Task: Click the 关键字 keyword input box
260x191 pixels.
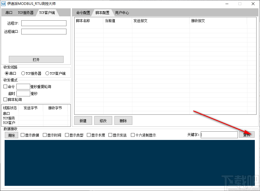Action: [219, 135]
